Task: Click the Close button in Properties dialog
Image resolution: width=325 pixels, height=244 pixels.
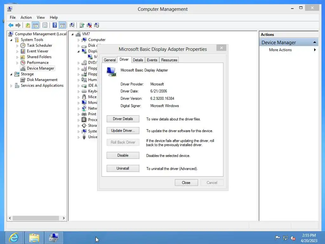Action: (186, 183)
